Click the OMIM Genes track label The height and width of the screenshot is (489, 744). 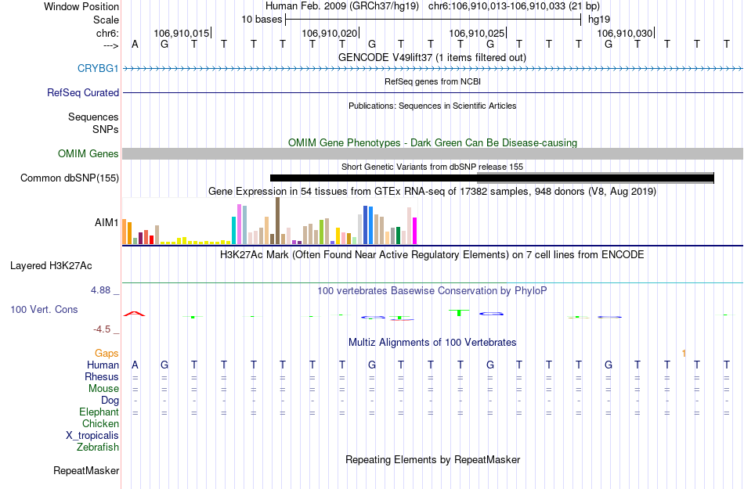[88, 153]
